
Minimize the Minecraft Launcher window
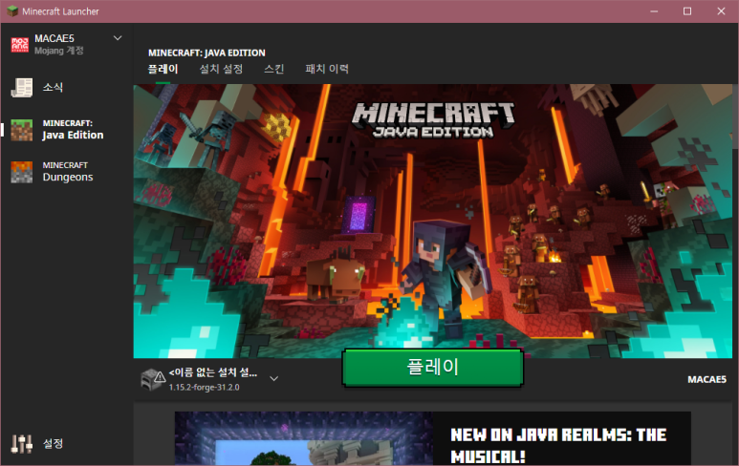tap(654, 11)
